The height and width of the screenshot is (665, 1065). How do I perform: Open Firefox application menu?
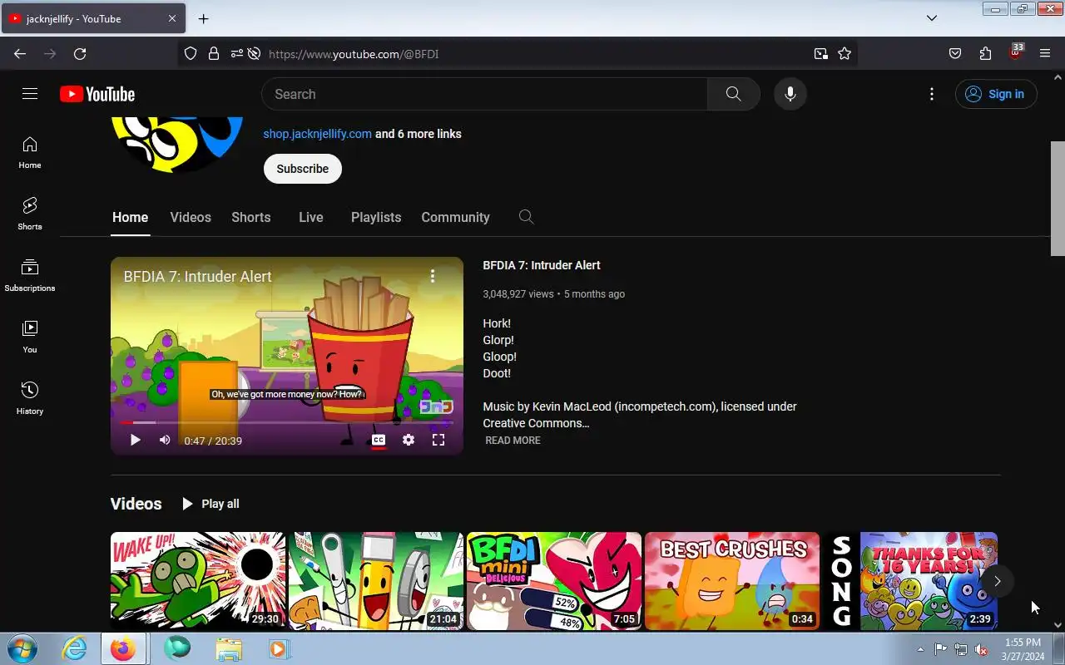pos(1045,54)
